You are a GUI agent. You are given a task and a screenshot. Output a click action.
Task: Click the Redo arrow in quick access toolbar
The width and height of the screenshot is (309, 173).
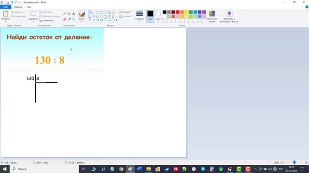tap(16, 2)
